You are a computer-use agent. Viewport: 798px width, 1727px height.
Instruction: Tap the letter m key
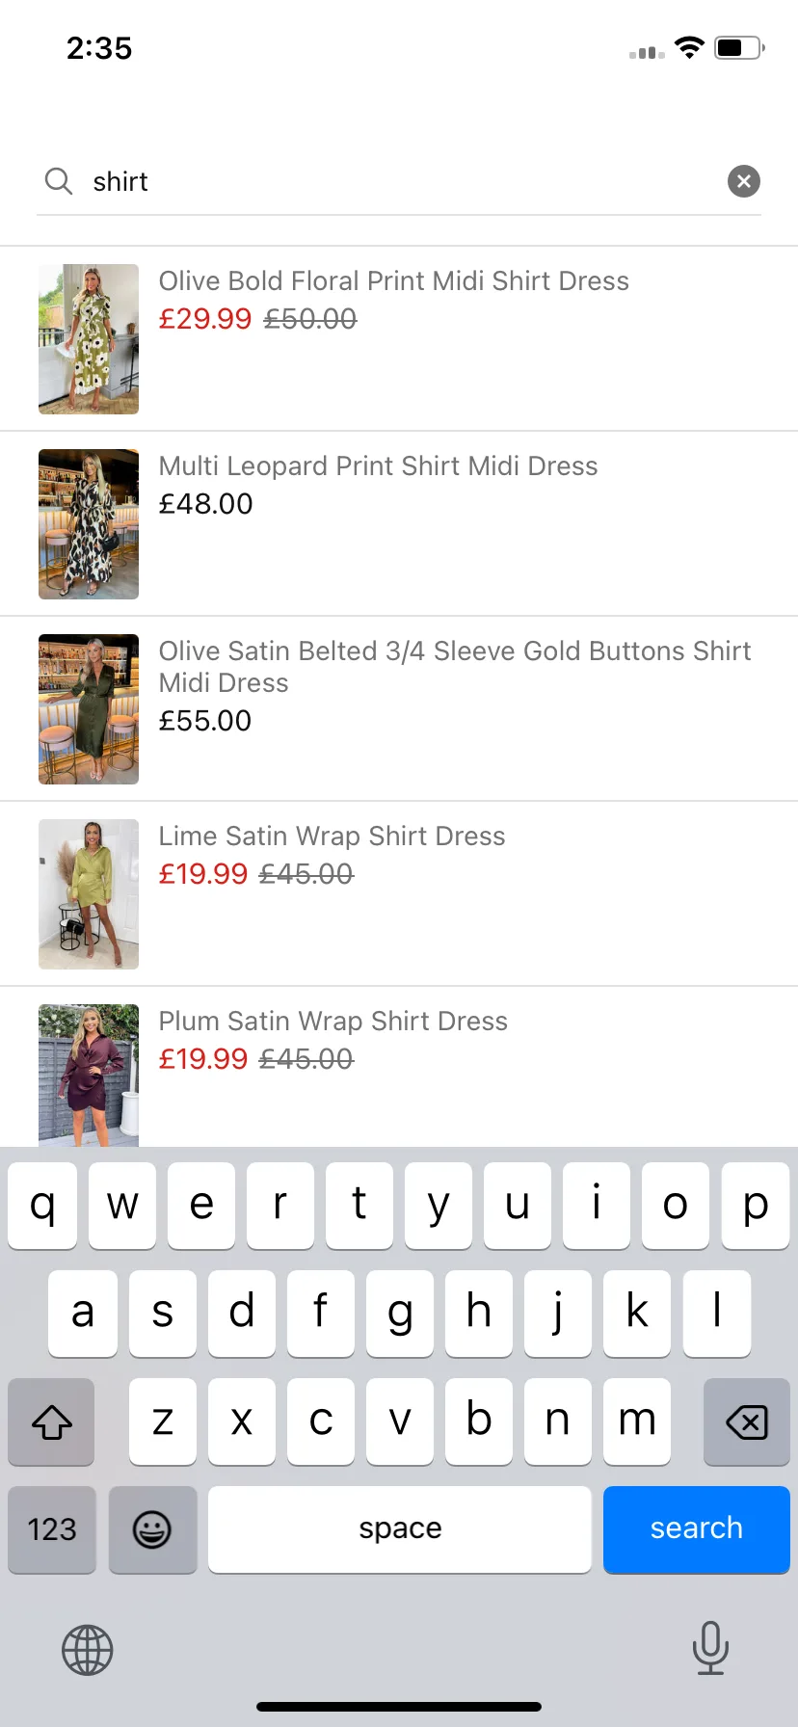(637, 1421)
